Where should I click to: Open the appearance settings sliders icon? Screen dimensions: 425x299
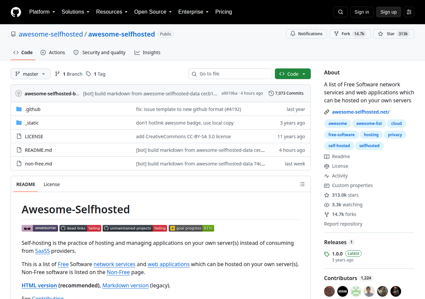(x=409, y=12)
